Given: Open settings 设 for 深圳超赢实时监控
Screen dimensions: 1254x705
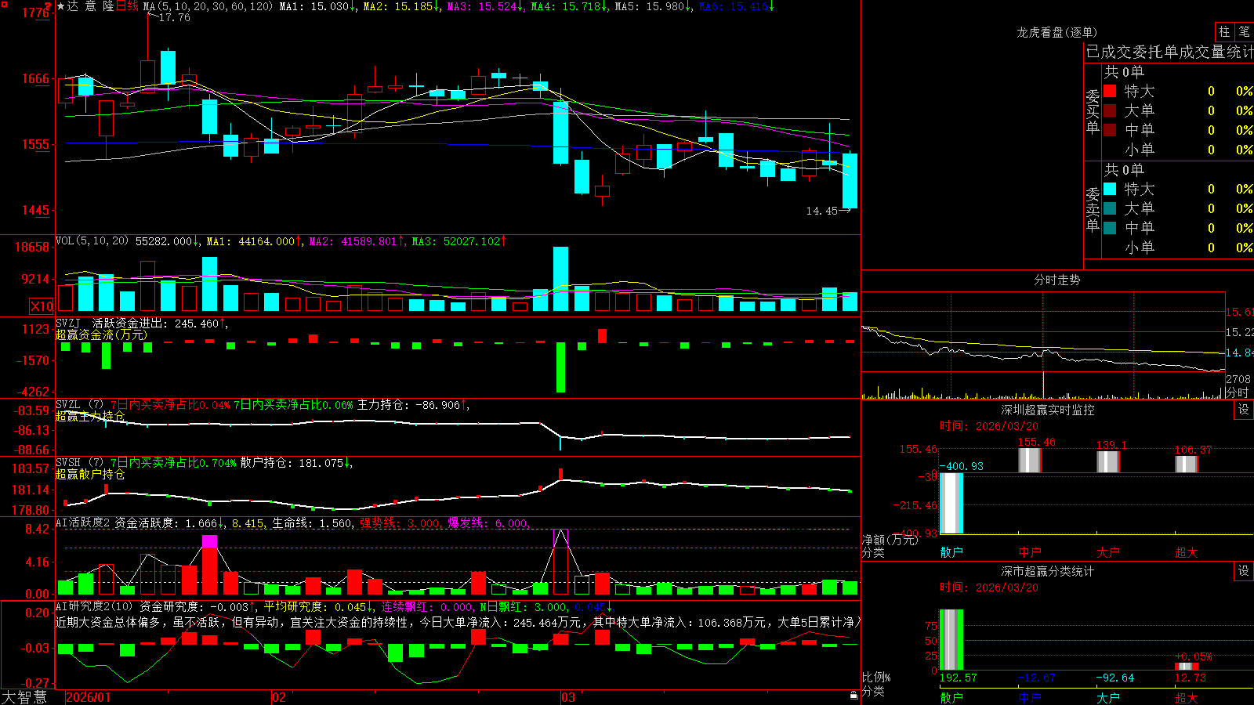Looking at the screenshot, I should pos(1244,410).
